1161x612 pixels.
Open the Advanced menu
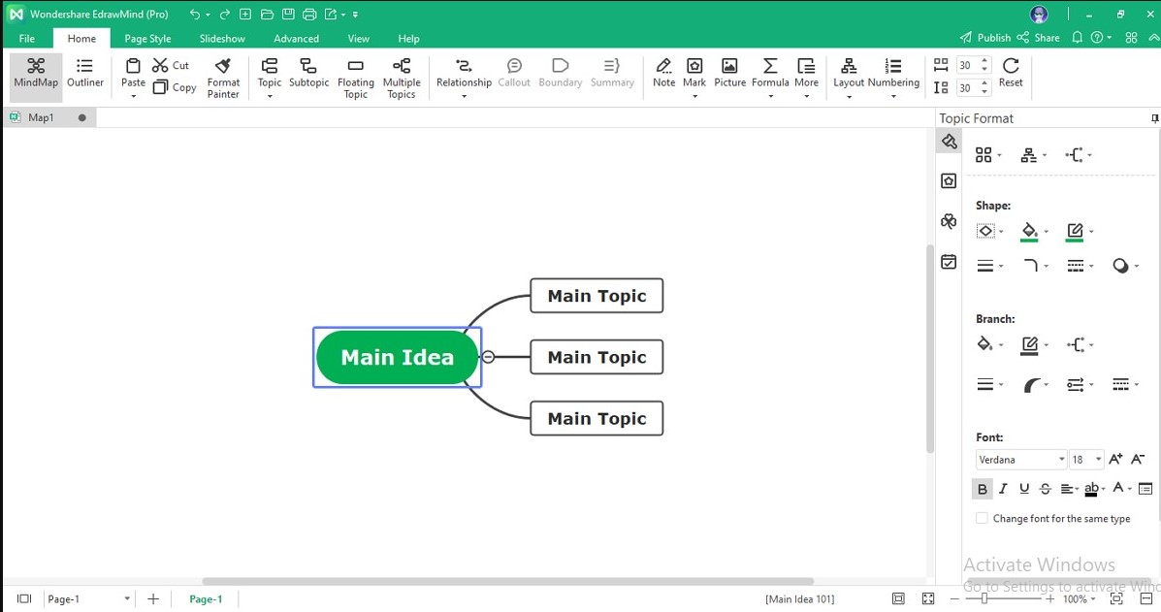(x=296, y=38)
